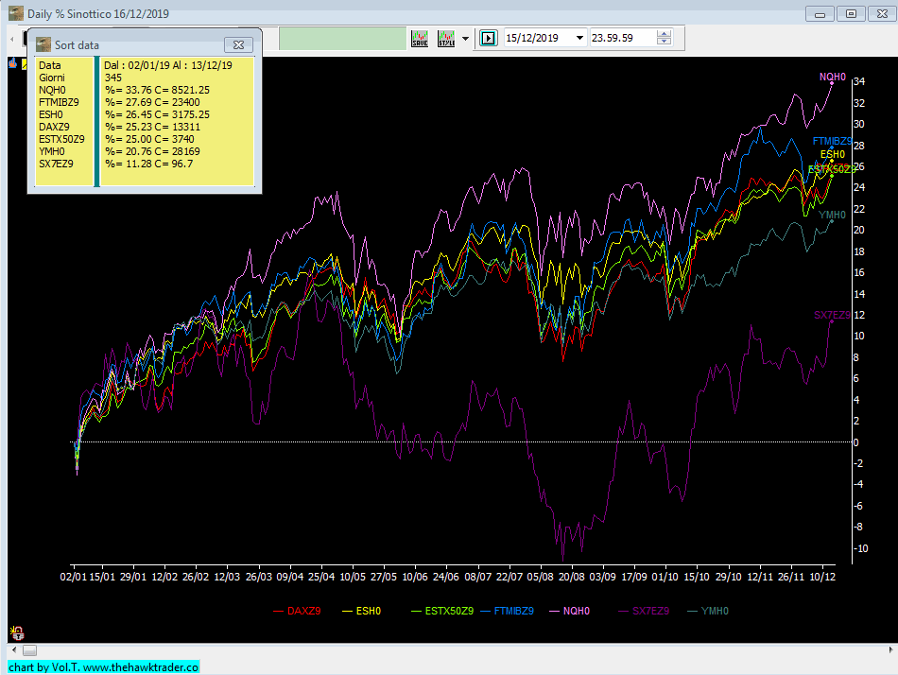Image resolution: width=898 pixels, height=675 pixels.
Task: Click the NQH0 line end label
Action: (832, 77)
